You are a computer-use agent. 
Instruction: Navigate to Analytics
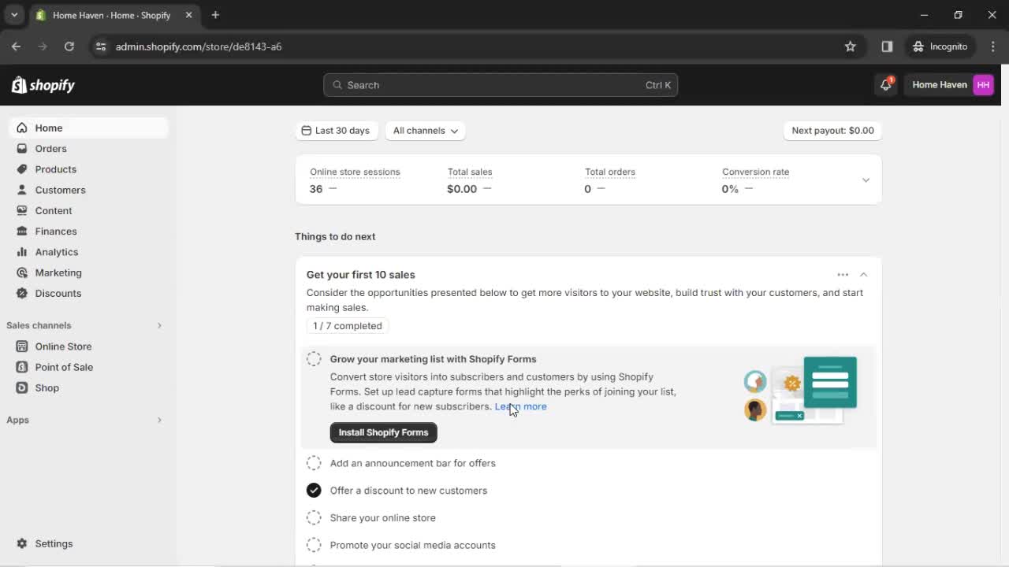[x=87, y=252]
